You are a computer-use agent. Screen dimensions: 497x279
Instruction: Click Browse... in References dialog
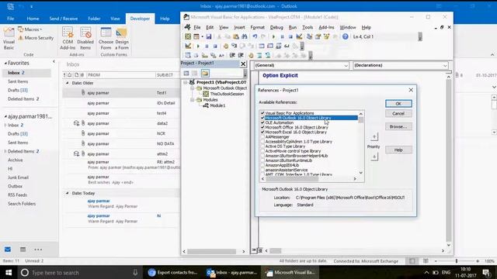(398, 126)
